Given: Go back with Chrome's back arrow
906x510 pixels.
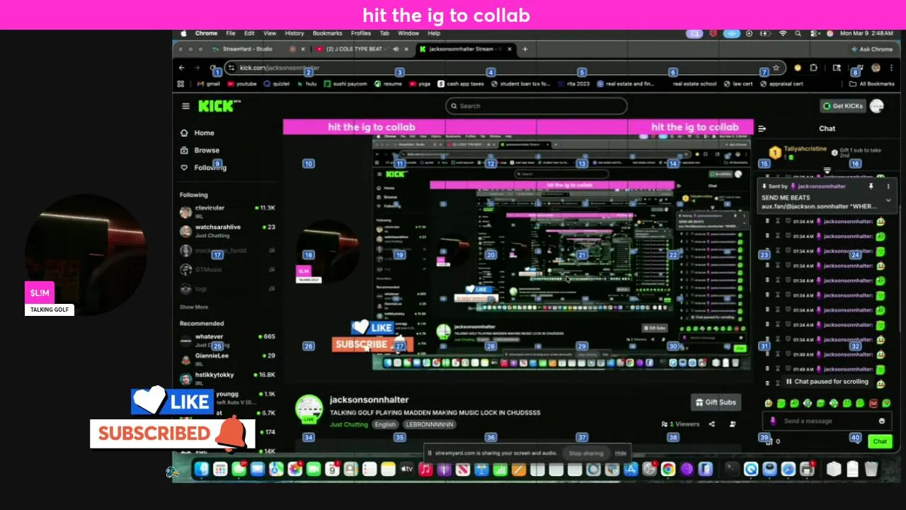Looking at the screenshot, I should [182, 68].
